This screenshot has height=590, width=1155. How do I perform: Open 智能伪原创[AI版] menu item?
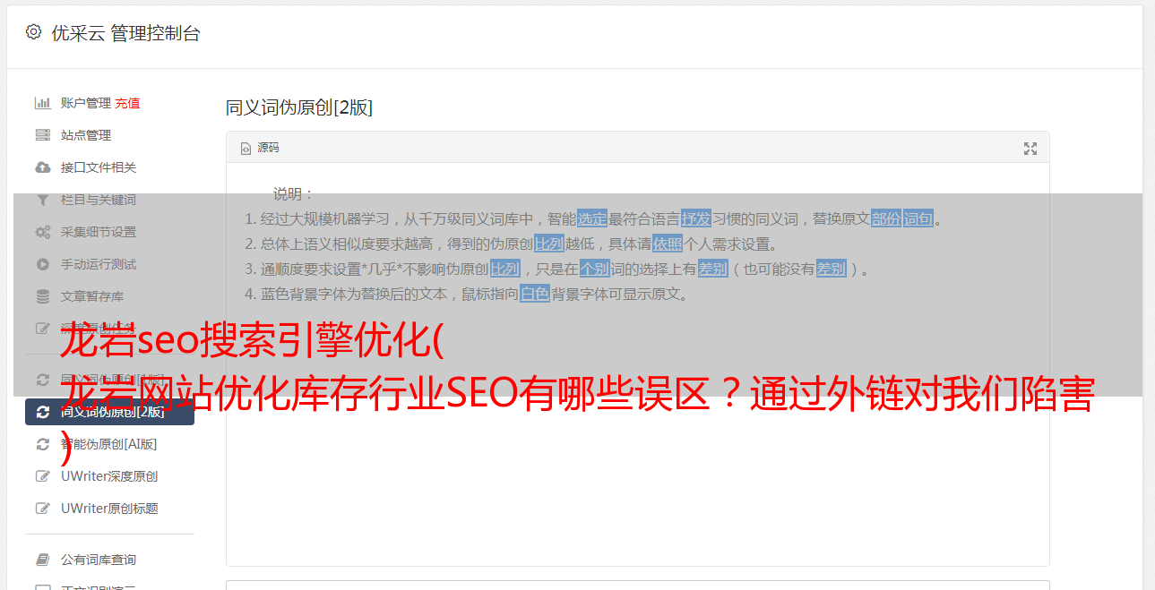pyautogui.click(x=109, y=444)
